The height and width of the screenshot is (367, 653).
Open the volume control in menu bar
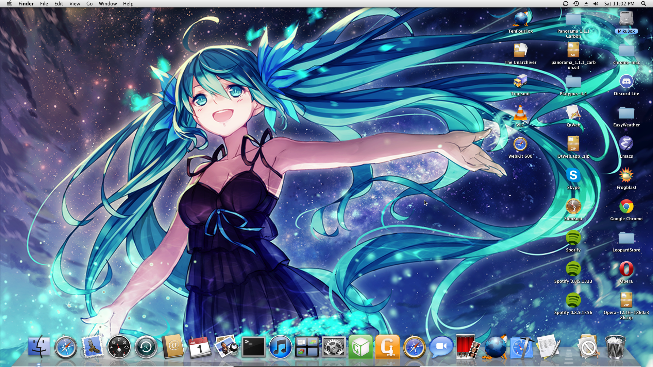[596, 4]
